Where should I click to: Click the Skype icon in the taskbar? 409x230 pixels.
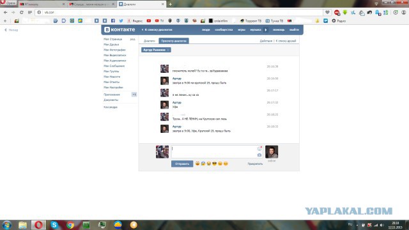54,225
